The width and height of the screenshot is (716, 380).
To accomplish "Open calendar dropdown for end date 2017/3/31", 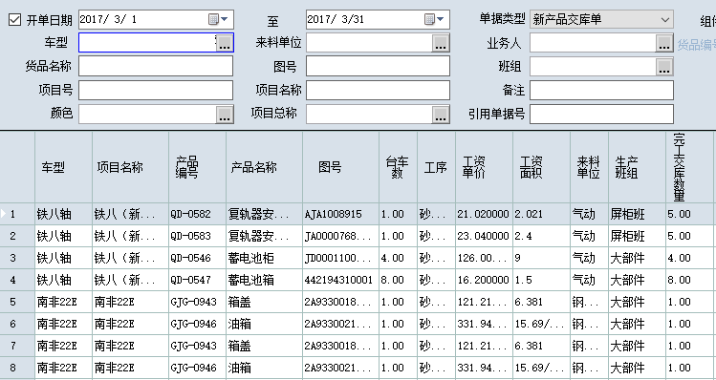I will (x=435, y=19).
